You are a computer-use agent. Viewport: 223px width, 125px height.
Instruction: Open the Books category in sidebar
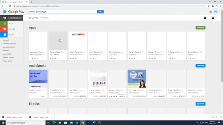pos(11,35)
